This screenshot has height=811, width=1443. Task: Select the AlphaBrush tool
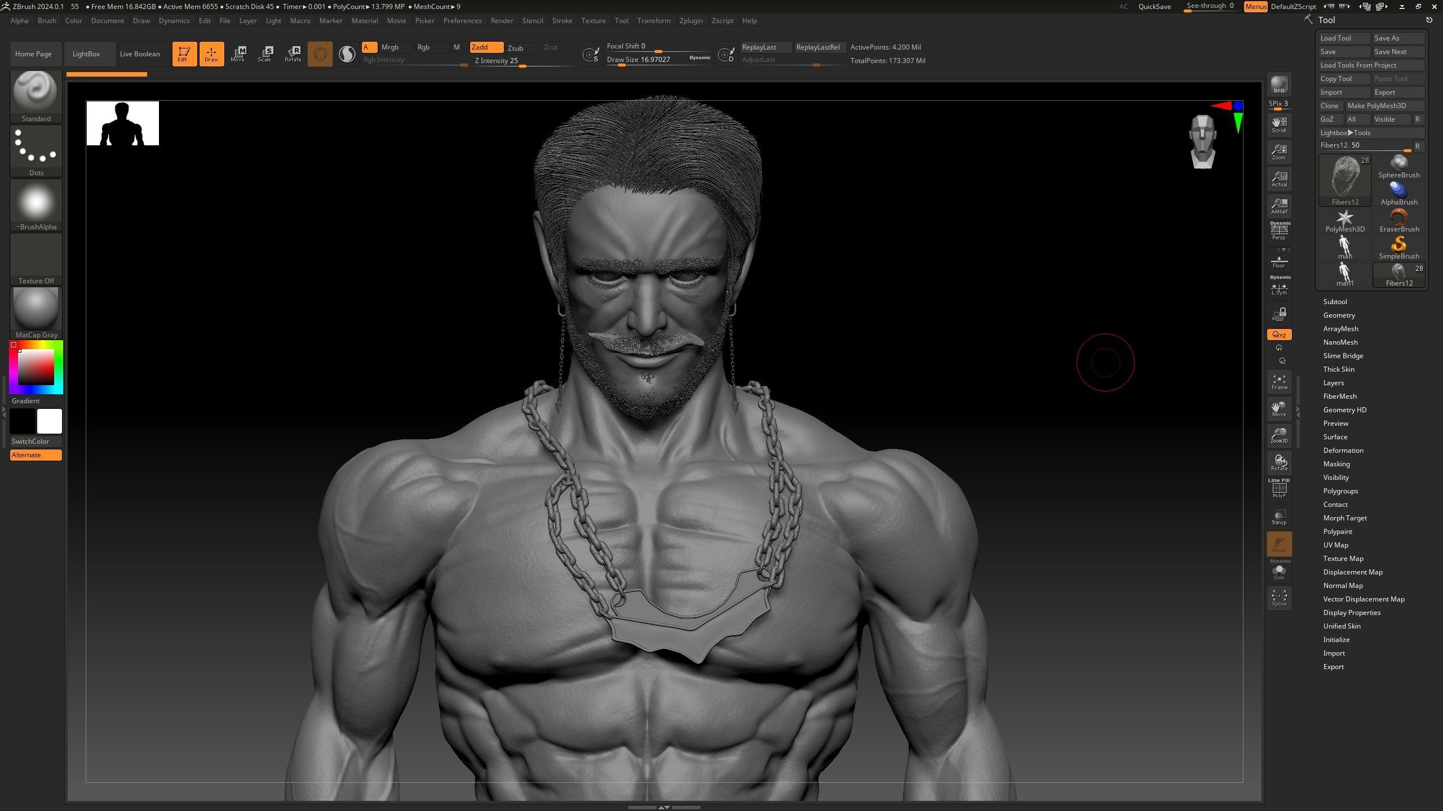pos(1399,194)
